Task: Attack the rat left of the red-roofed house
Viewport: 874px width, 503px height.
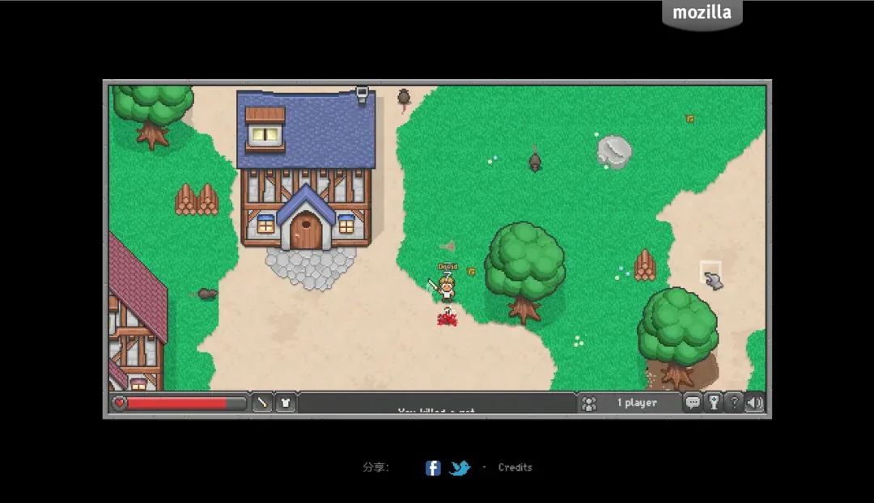Action: pyautogui.click(x=207, y=294)
